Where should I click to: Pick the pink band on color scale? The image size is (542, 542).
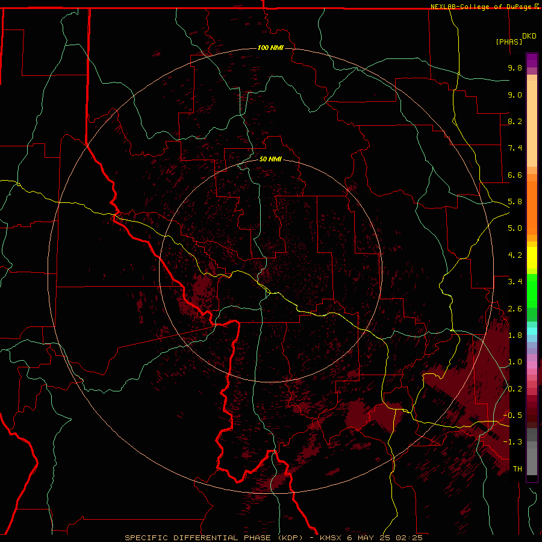[532, 365]
